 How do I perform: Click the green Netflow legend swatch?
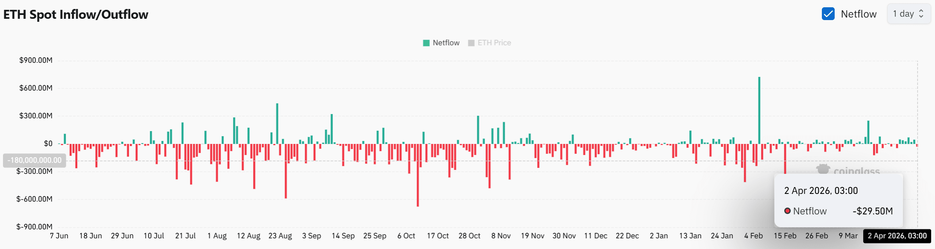pos(426,43)
